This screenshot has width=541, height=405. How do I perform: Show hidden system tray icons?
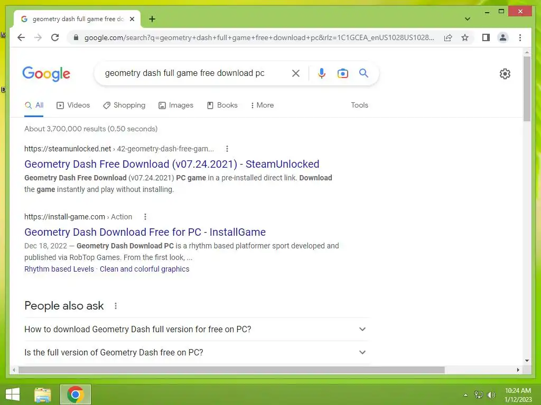(x=465, y=395)
